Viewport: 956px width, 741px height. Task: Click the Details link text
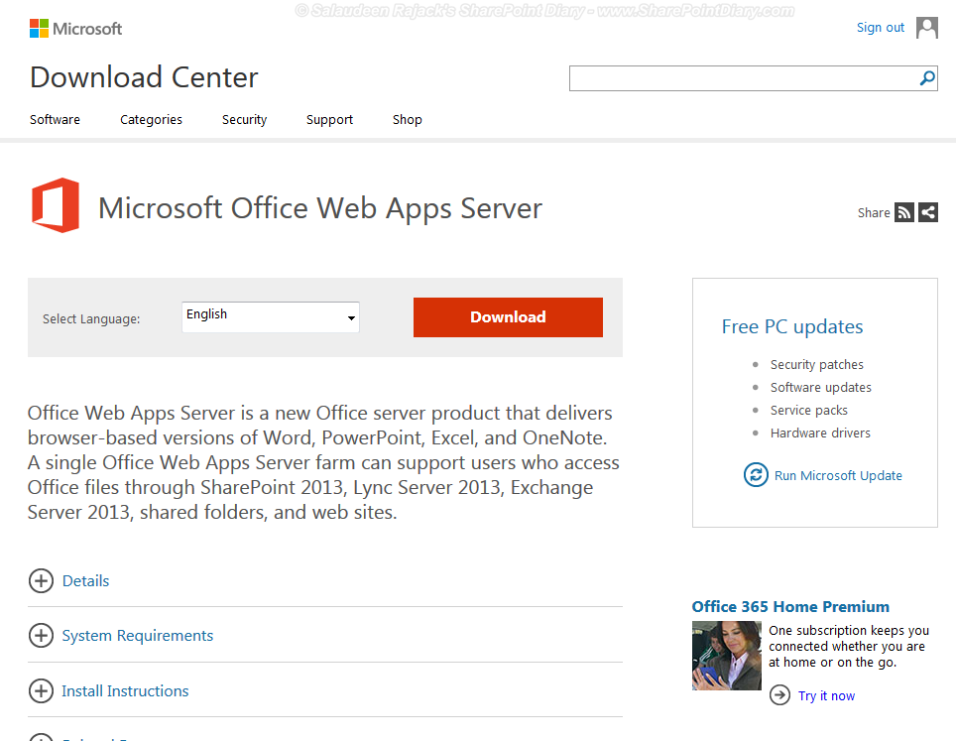click(85, 580)
